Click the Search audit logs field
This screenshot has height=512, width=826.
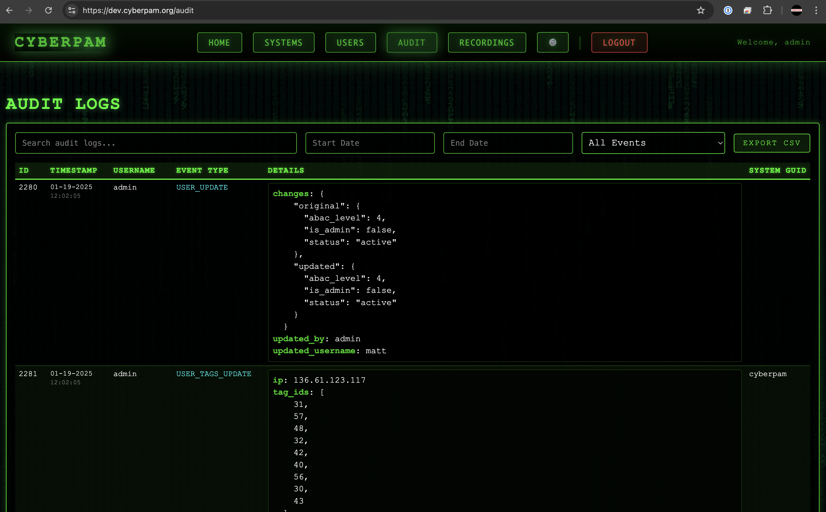(x=156, y=142)
